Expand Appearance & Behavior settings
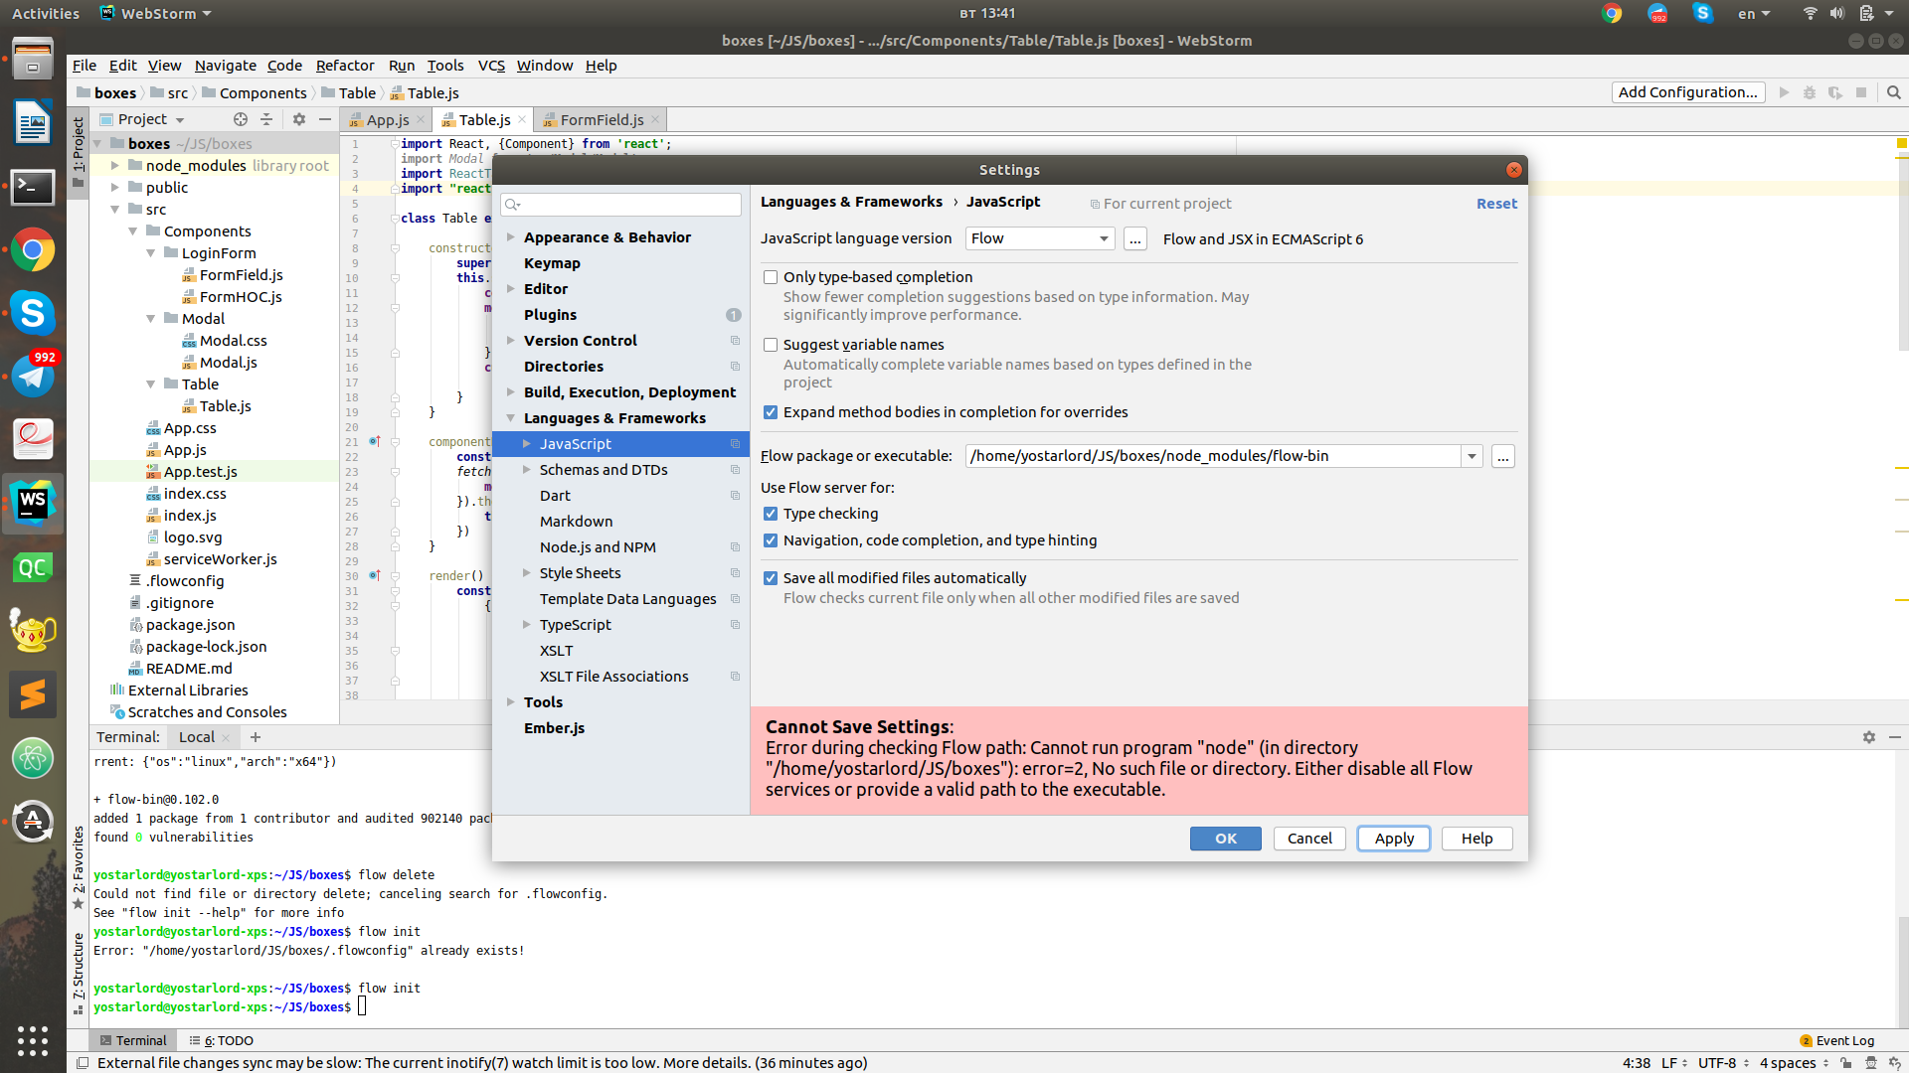 [x=511, y=237]
